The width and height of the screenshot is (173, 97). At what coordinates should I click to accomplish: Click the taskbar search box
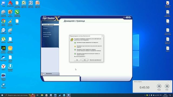(20, 95)
